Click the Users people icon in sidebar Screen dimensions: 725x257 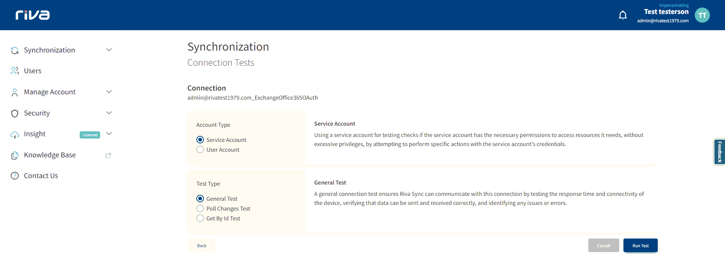[15, 71]
